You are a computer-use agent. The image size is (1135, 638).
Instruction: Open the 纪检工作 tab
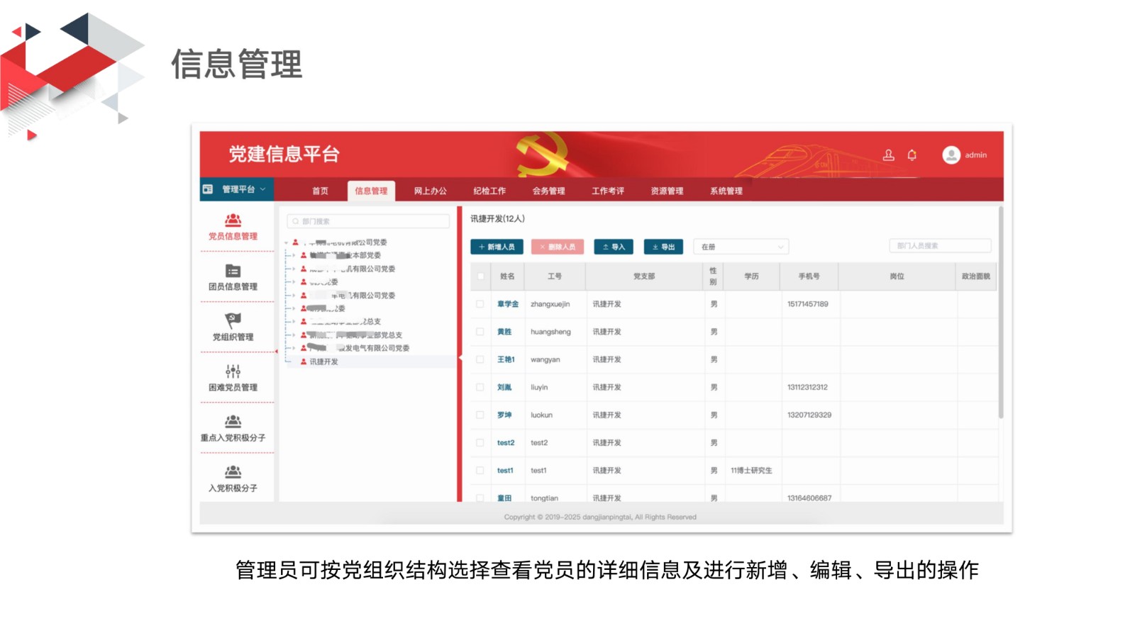(x=489, y=191)
